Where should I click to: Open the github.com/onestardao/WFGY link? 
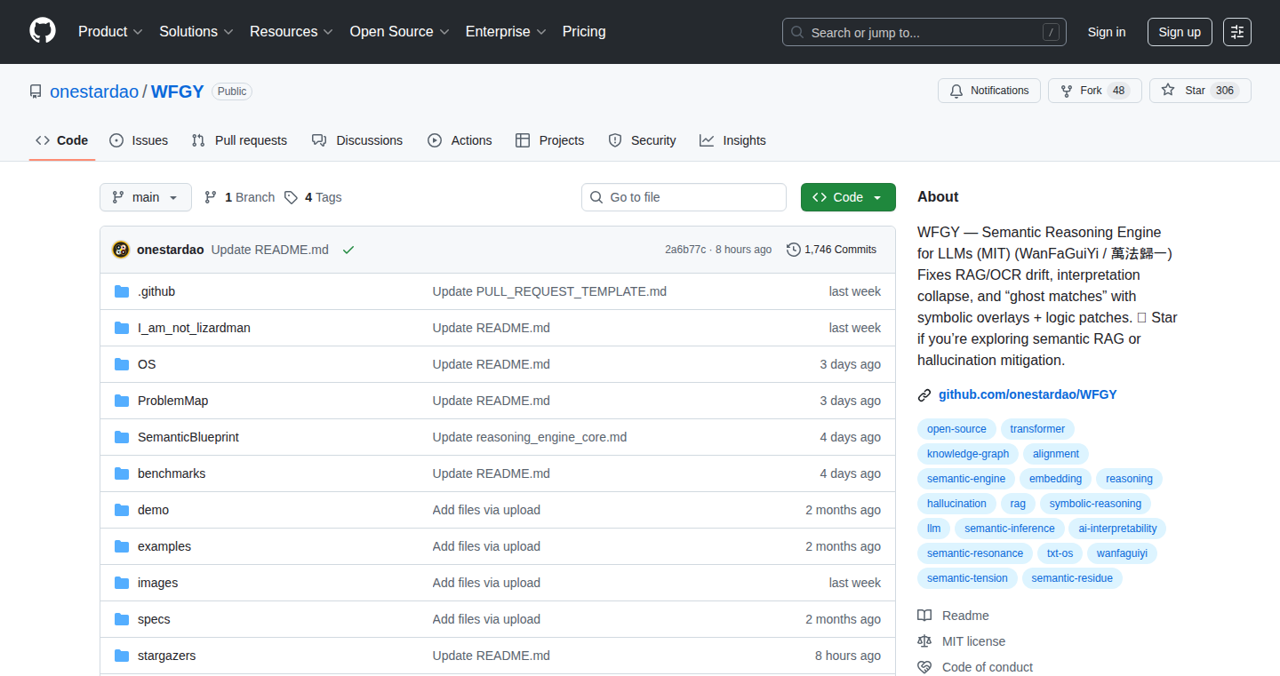1028,394
